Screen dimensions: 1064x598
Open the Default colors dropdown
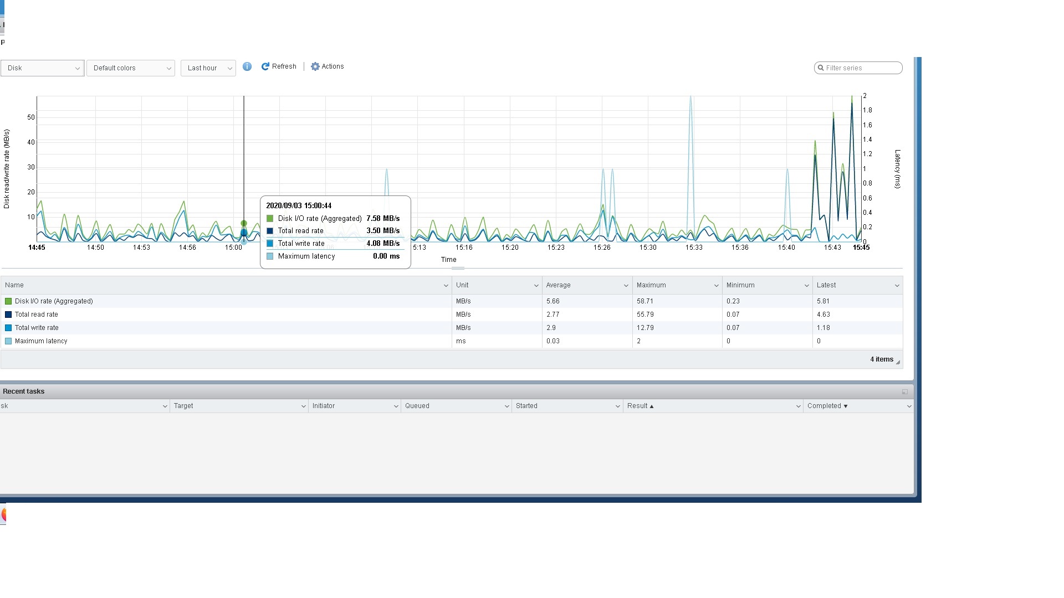pyautogui.click(x=131, y=68)
